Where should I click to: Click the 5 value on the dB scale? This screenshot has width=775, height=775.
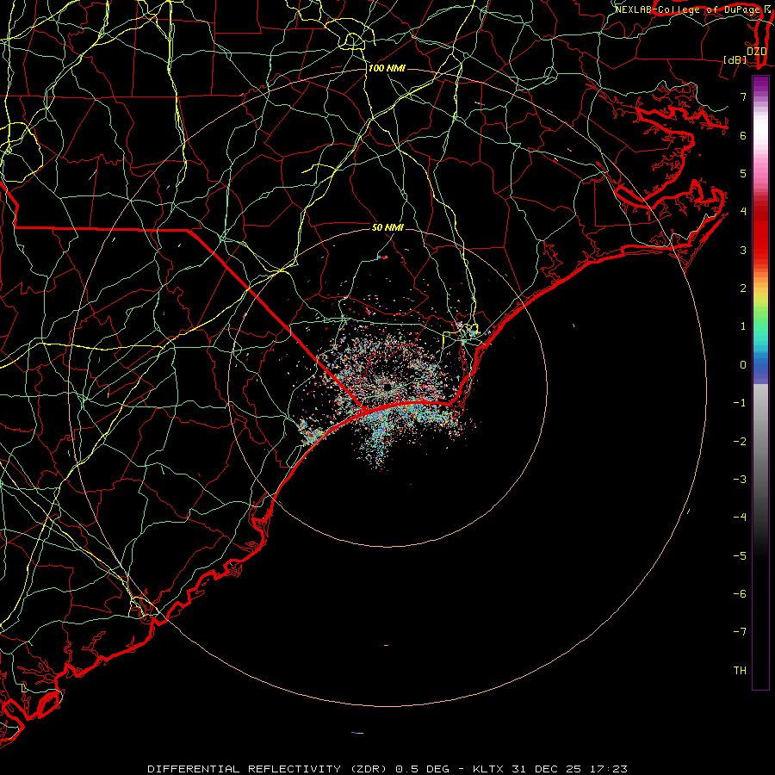[x=743, y=173]
